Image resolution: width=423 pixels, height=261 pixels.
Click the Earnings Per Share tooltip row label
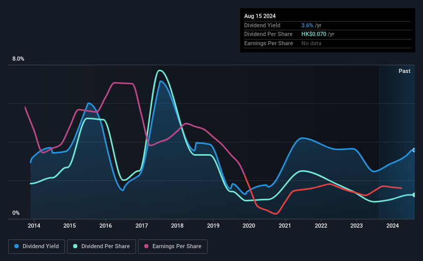tap(268, 43)
